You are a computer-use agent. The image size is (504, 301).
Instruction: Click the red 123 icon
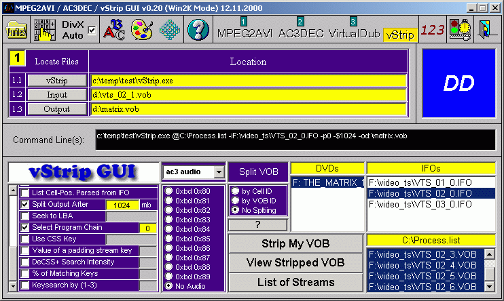point(432,30)
